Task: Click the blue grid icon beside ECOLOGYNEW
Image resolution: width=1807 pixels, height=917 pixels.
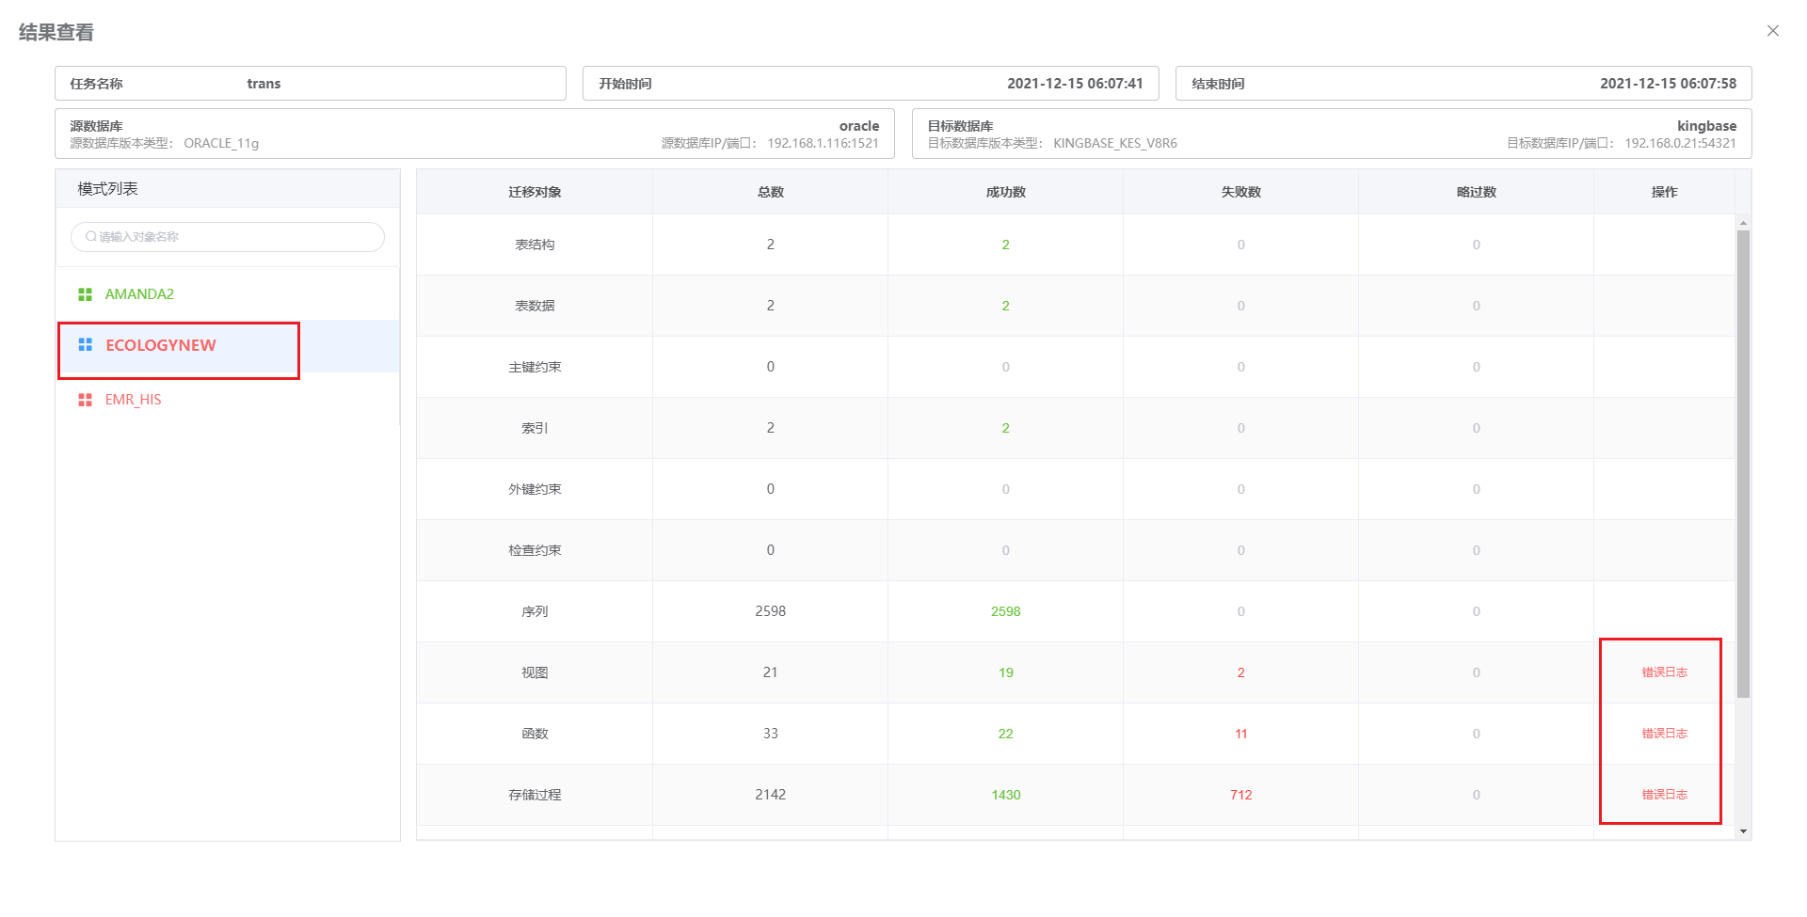Action: click(x=85, y=345)
